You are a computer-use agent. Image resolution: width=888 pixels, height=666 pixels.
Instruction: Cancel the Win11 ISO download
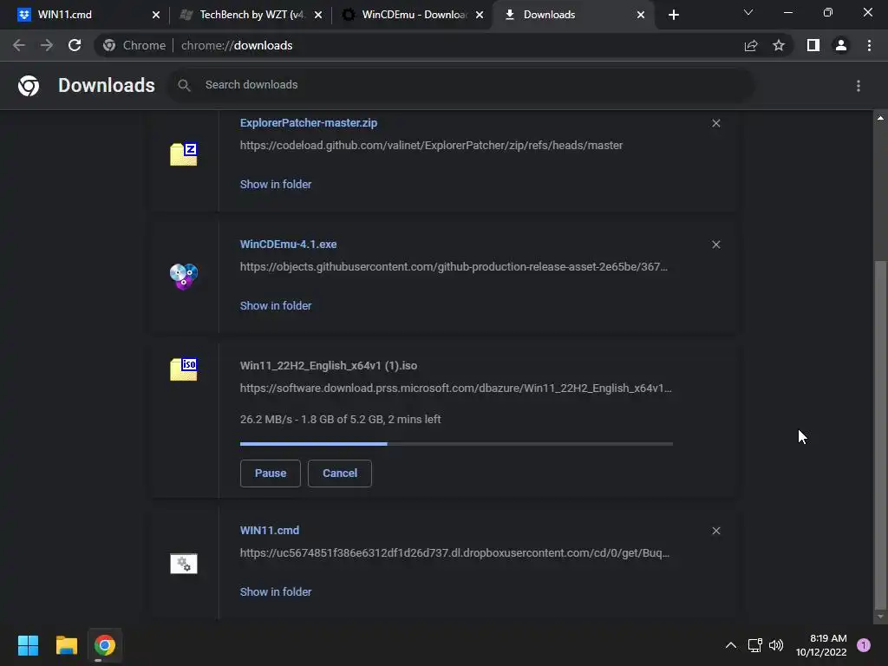tap(340, 473)
